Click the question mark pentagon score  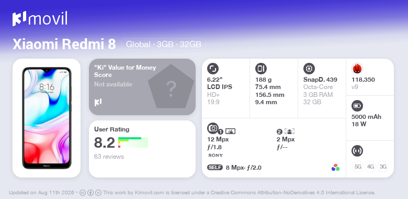click(171, 87)
